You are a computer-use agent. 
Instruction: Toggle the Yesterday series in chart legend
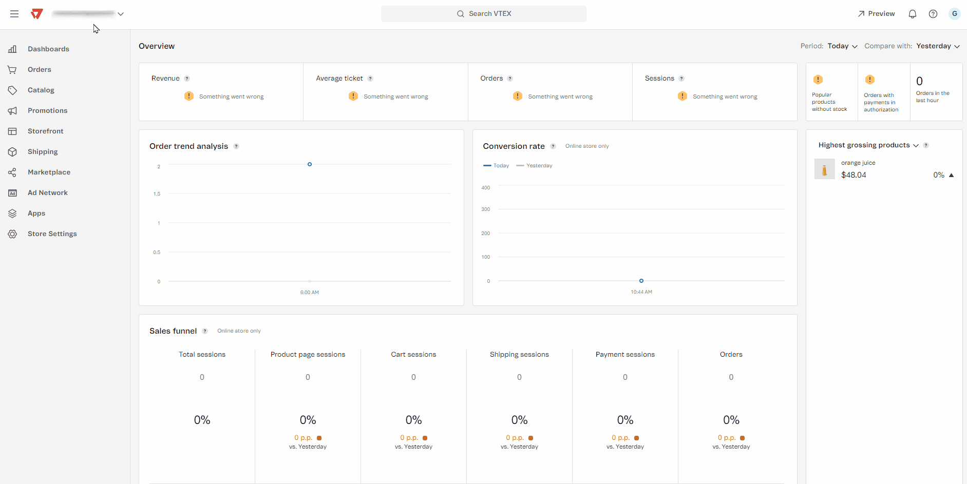pos(535,165)
